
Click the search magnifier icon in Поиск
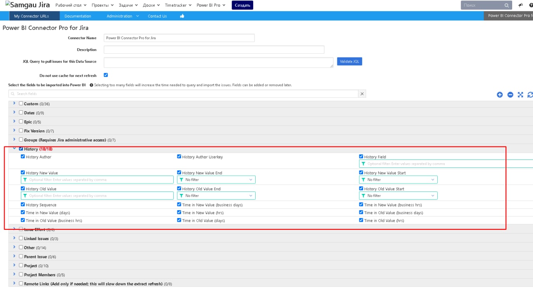(x=506, y=5)
